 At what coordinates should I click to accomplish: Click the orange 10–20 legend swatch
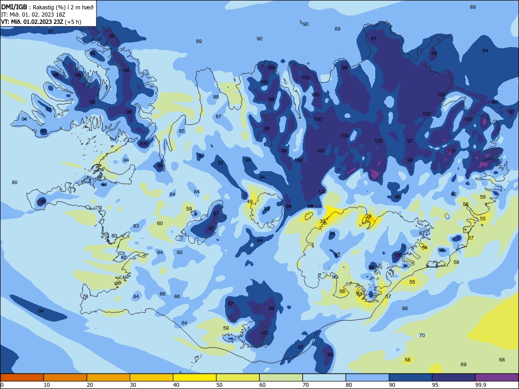pos(65,378)
